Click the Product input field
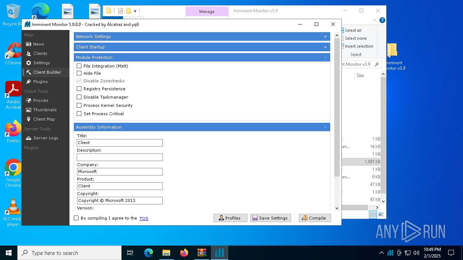 120,186
